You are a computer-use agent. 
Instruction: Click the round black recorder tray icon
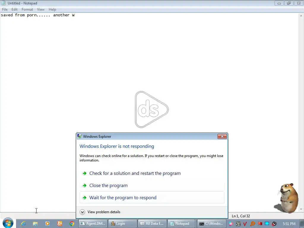[x=274, y=224]
